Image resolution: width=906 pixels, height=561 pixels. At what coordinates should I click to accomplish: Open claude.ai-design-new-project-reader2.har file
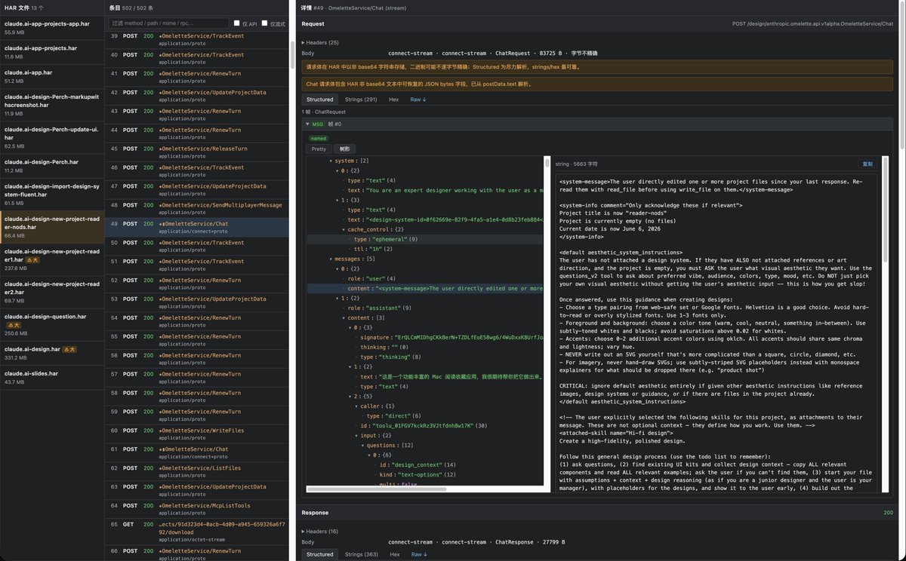51,292
